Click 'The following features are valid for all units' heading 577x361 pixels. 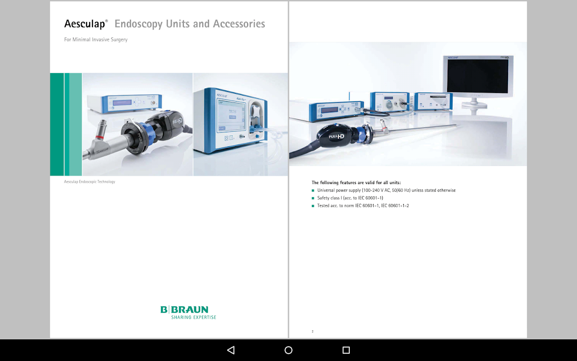coord(356,183)
